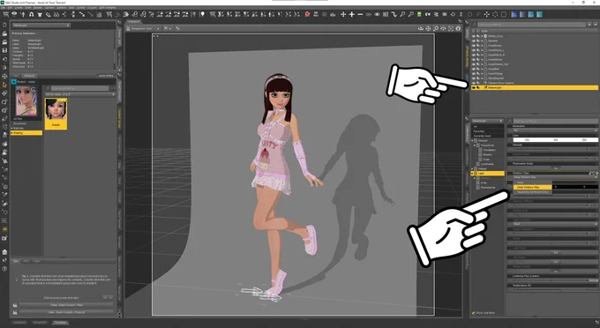Open the viewport draw style dropdown

pos(168,28)
